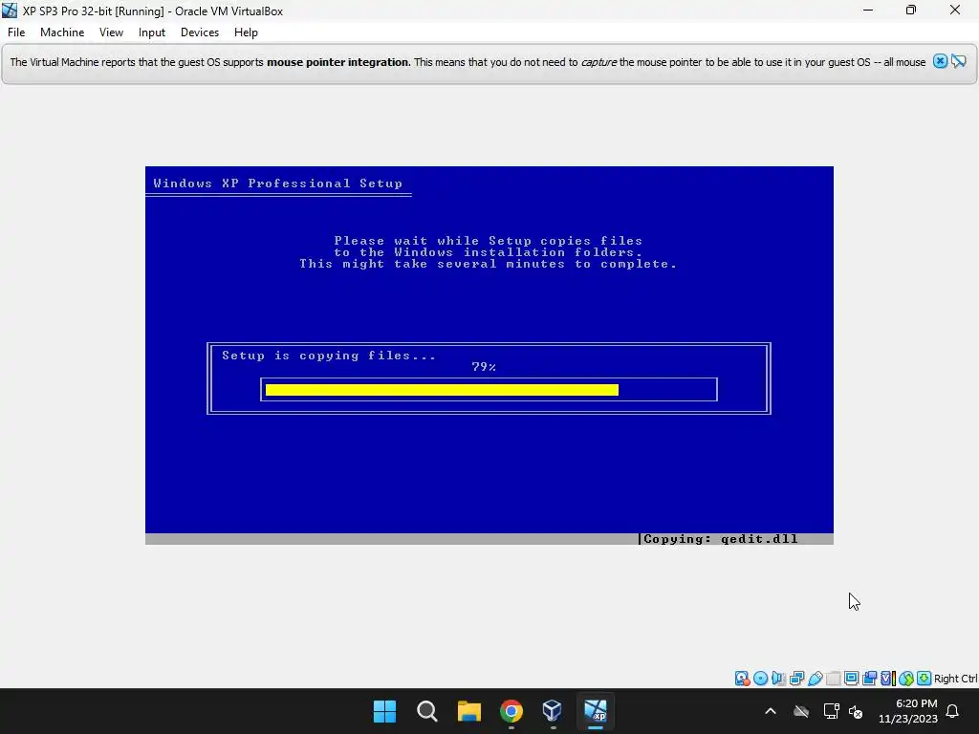Click the VirtualBox window title bar icon
The width and height of the screenshot is (979, 734).
coord(10,11)
